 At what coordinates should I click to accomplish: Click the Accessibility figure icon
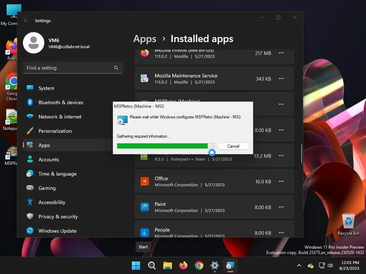tap(30, 202)
